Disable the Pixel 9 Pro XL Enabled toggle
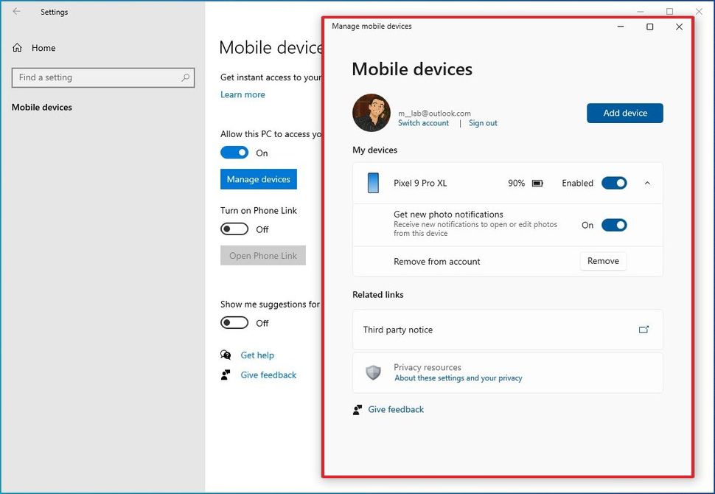The height and width of the screenshot is (494, 715). (614, 183)
